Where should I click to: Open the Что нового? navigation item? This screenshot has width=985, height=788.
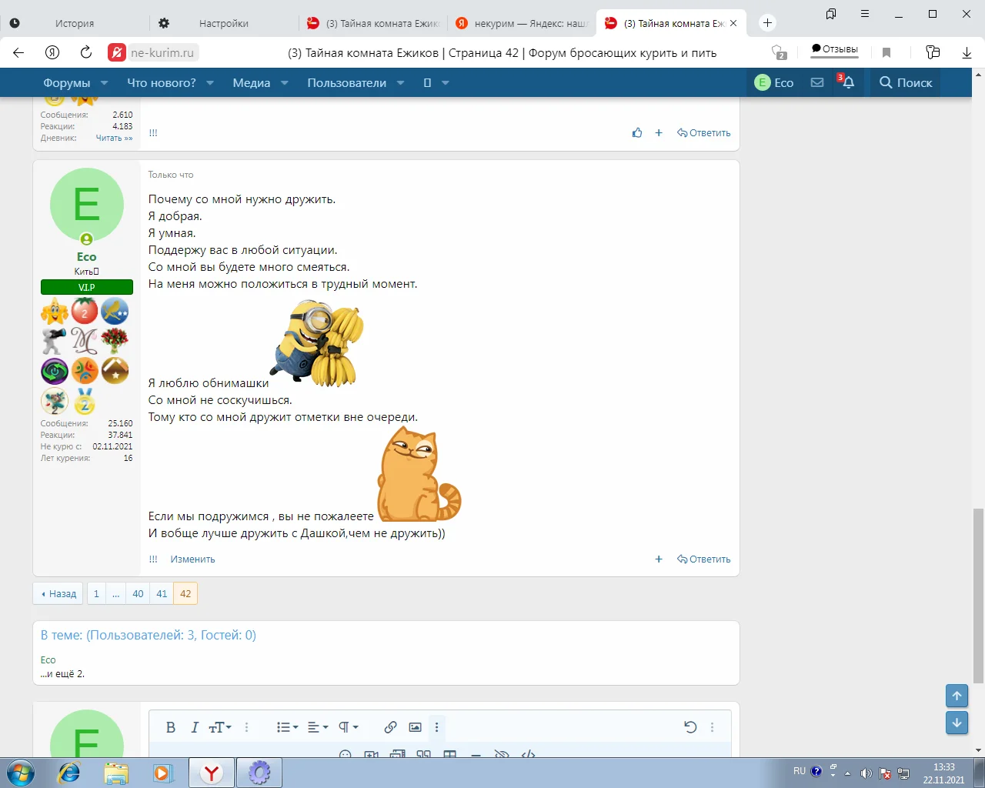(x=162, y=83)
